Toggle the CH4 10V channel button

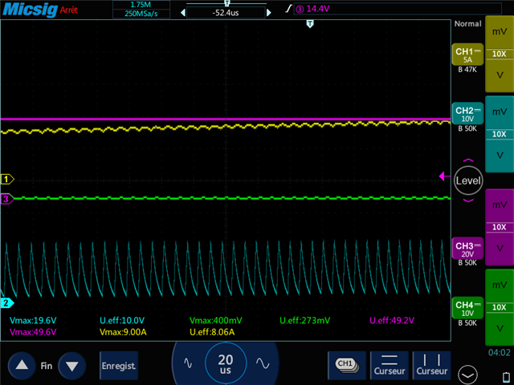click(x=467, y=308)
